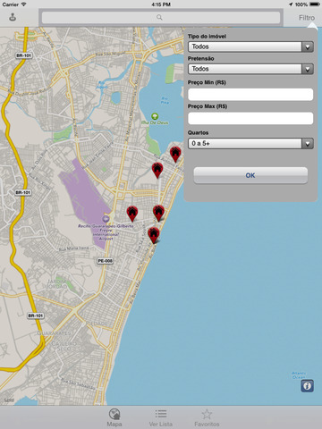
Task: Select the house pin nearest the airport
Action: point(132,214)
